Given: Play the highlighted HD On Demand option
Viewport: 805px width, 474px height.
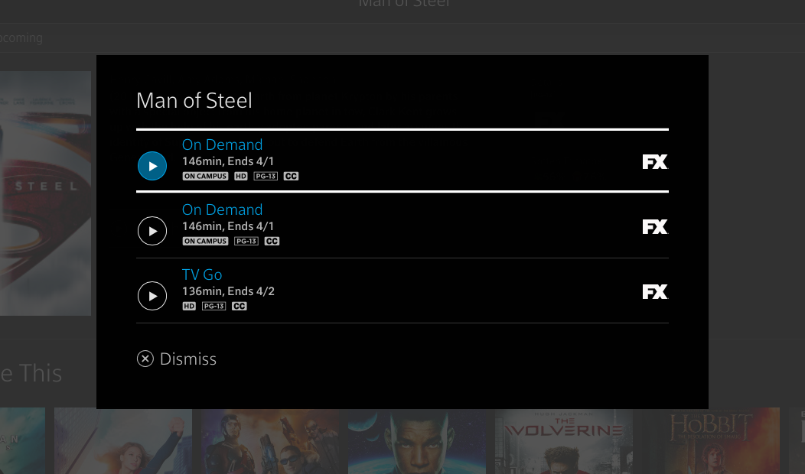Looking at the screenshot, I should (152, 166).
